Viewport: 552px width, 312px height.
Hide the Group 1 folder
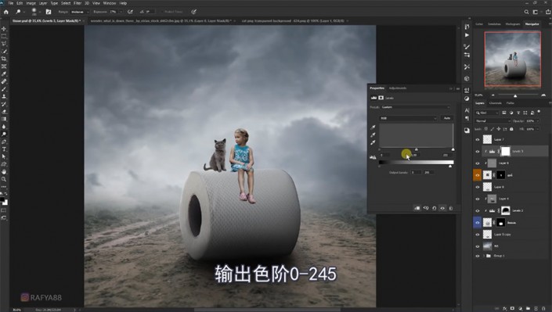(478, 256)
